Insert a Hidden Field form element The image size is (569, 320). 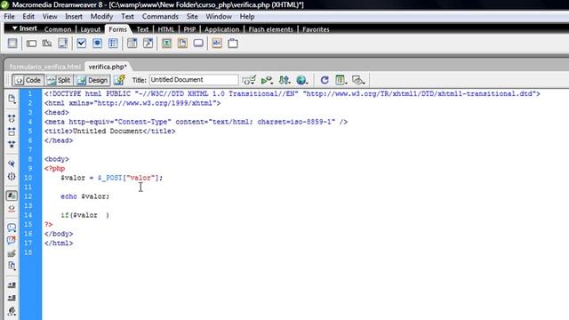tap(47, 44)
